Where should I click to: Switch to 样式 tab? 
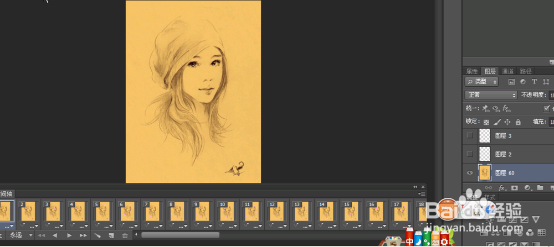pos(490,197)
